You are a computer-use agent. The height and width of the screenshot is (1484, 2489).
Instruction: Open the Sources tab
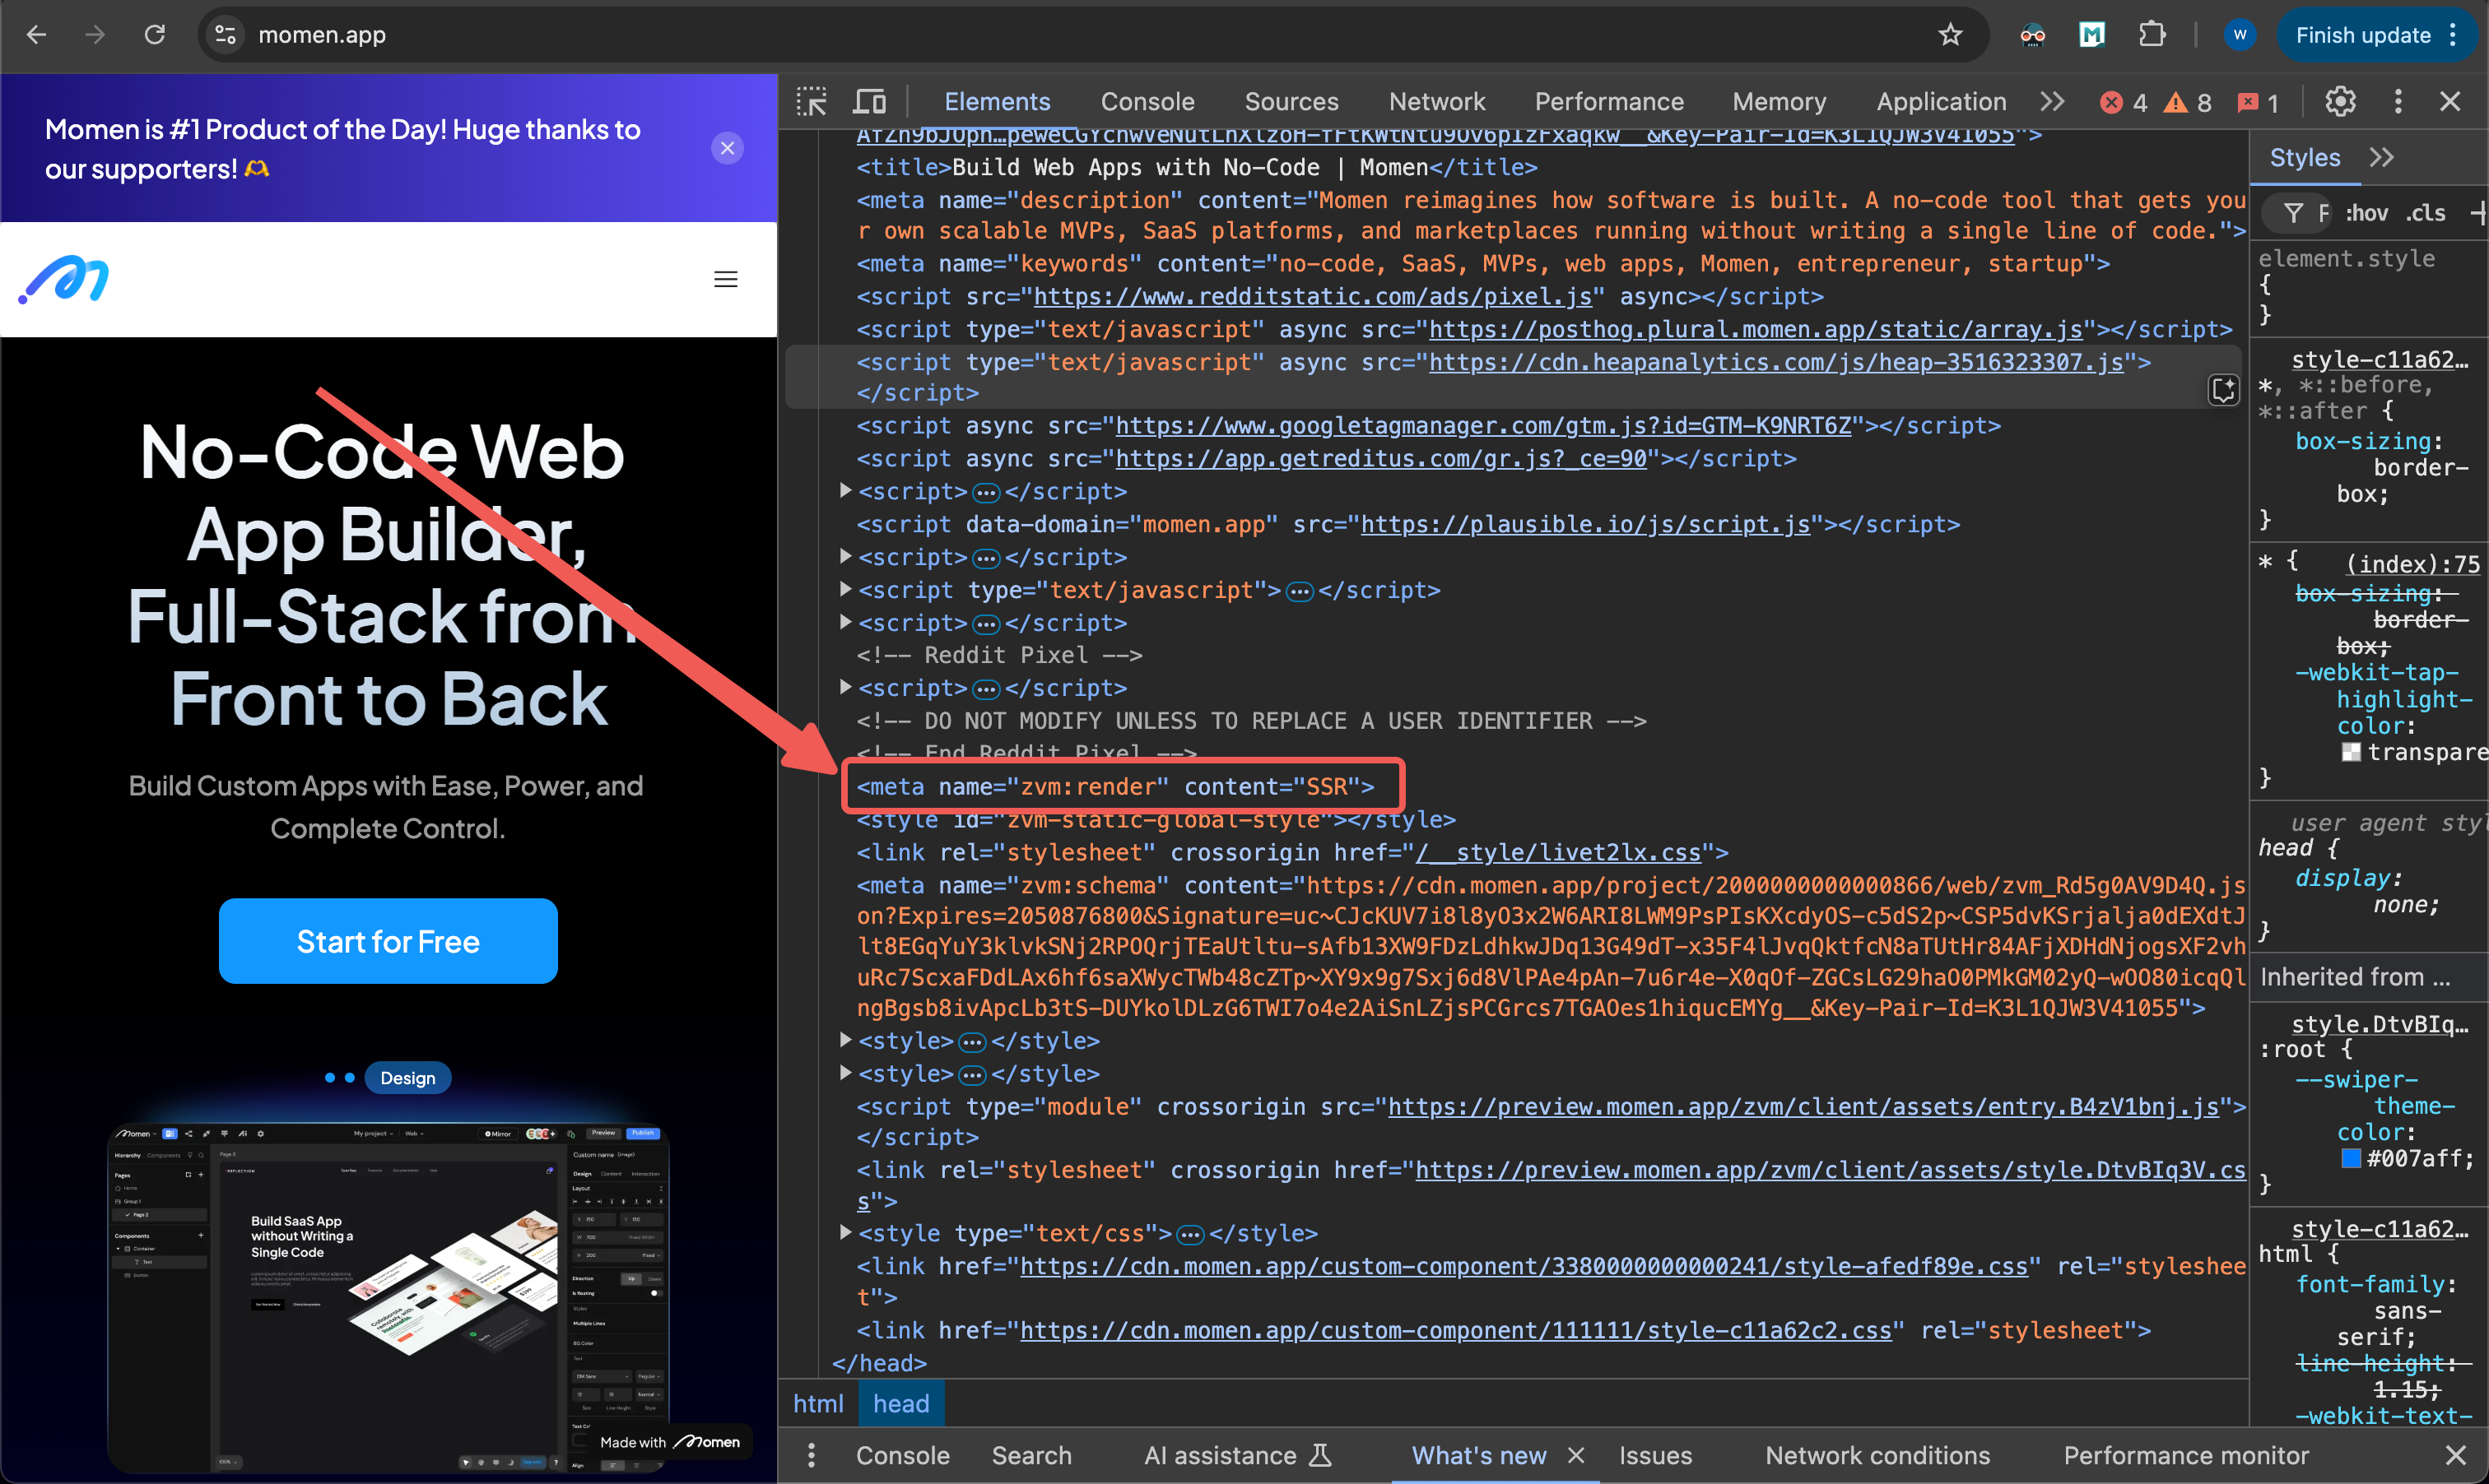pos(1291,101)
